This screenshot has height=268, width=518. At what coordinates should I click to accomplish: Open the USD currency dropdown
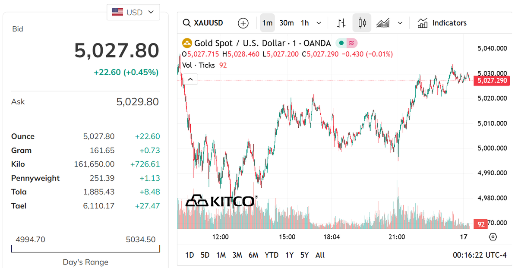[x=133, y=12]
